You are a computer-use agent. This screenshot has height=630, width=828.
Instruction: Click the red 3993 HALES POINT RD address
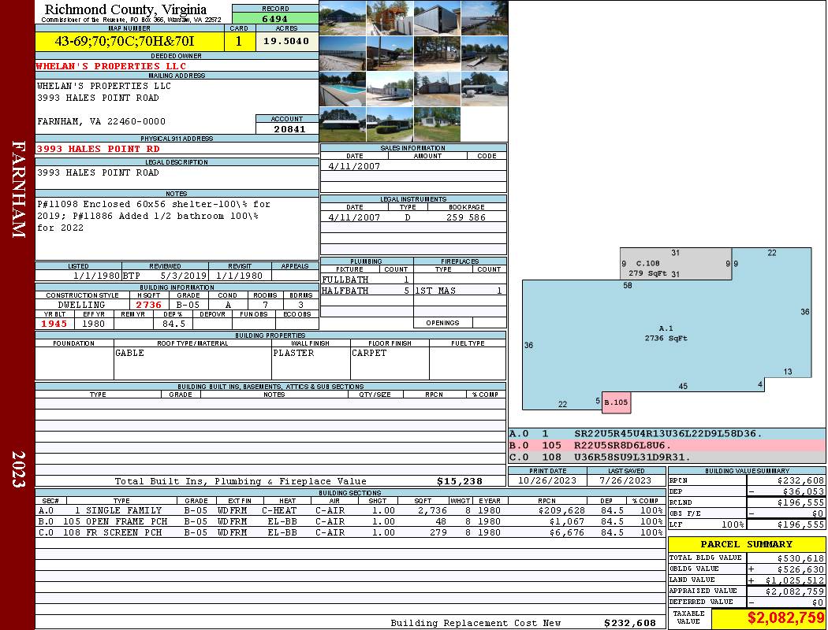tap(98, 148)
